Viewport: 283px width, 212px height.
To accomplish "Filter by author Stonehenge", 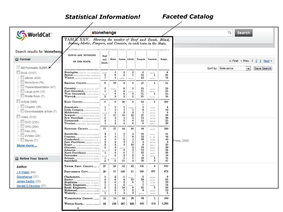I will pos(24,177).
